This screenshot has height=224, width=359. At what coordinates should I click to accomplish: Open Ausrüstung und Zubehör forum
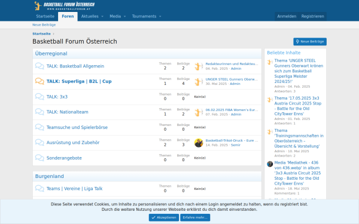73,143
